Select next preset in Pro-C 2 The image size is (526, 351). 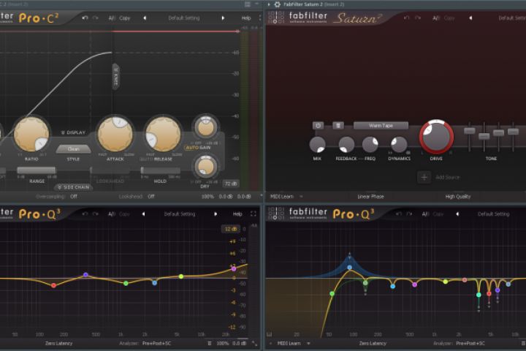click(x=223, y=18)
